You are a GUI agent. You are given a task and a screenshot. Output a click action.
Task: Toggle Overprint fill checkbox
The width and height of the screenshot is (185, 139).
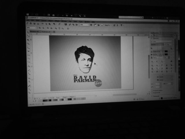pos(152,93)
